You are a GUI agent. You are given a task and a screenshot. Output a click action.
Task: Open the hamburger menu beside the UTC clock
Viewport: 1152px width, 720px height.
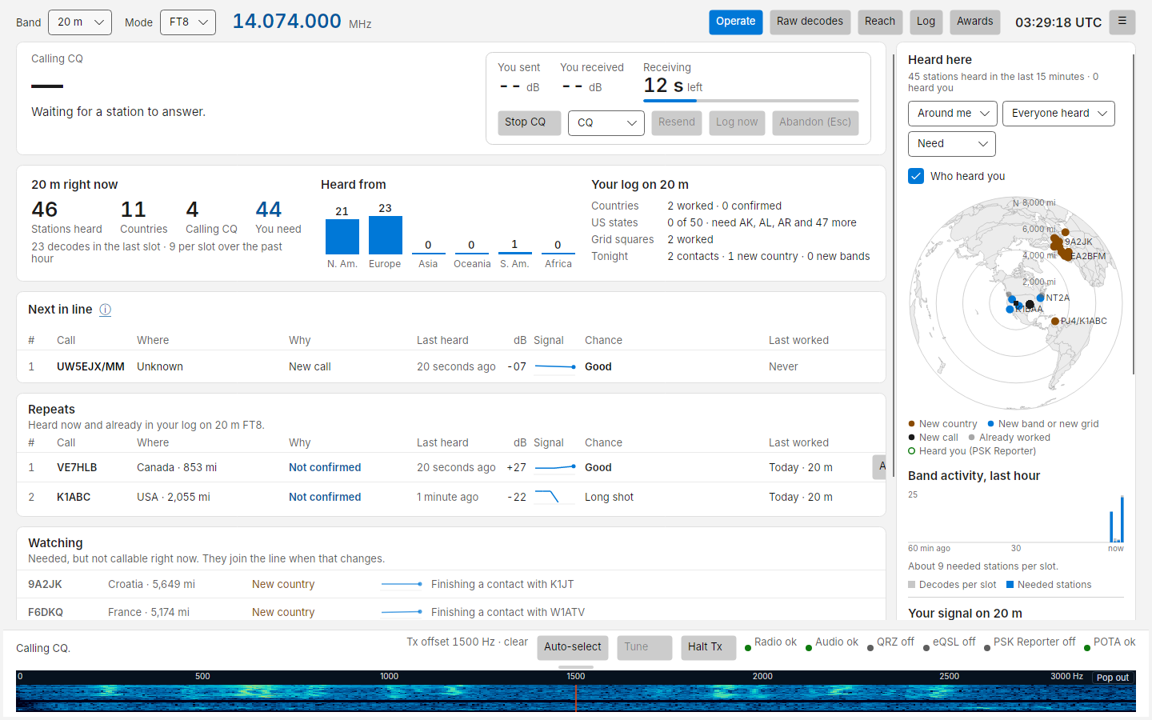[1122, 22]
